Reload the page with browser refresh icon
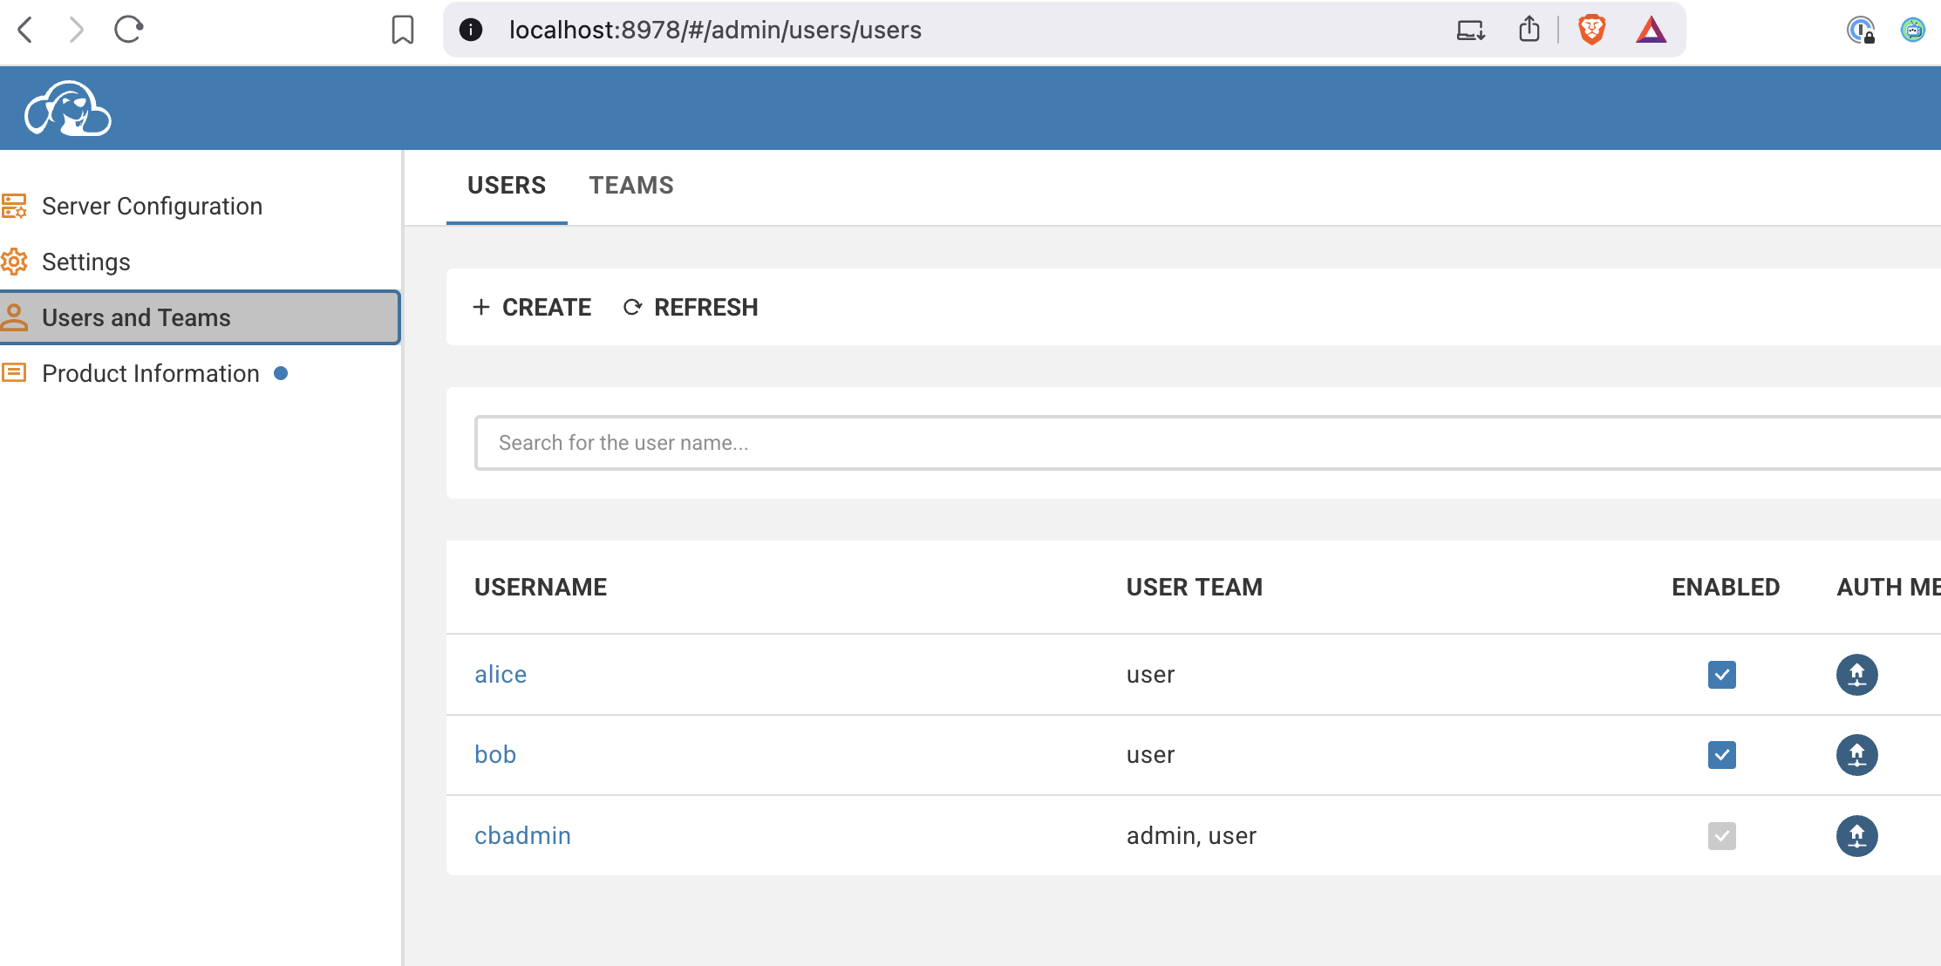This screenshot has height=966, width=1941. coord(128,31)
